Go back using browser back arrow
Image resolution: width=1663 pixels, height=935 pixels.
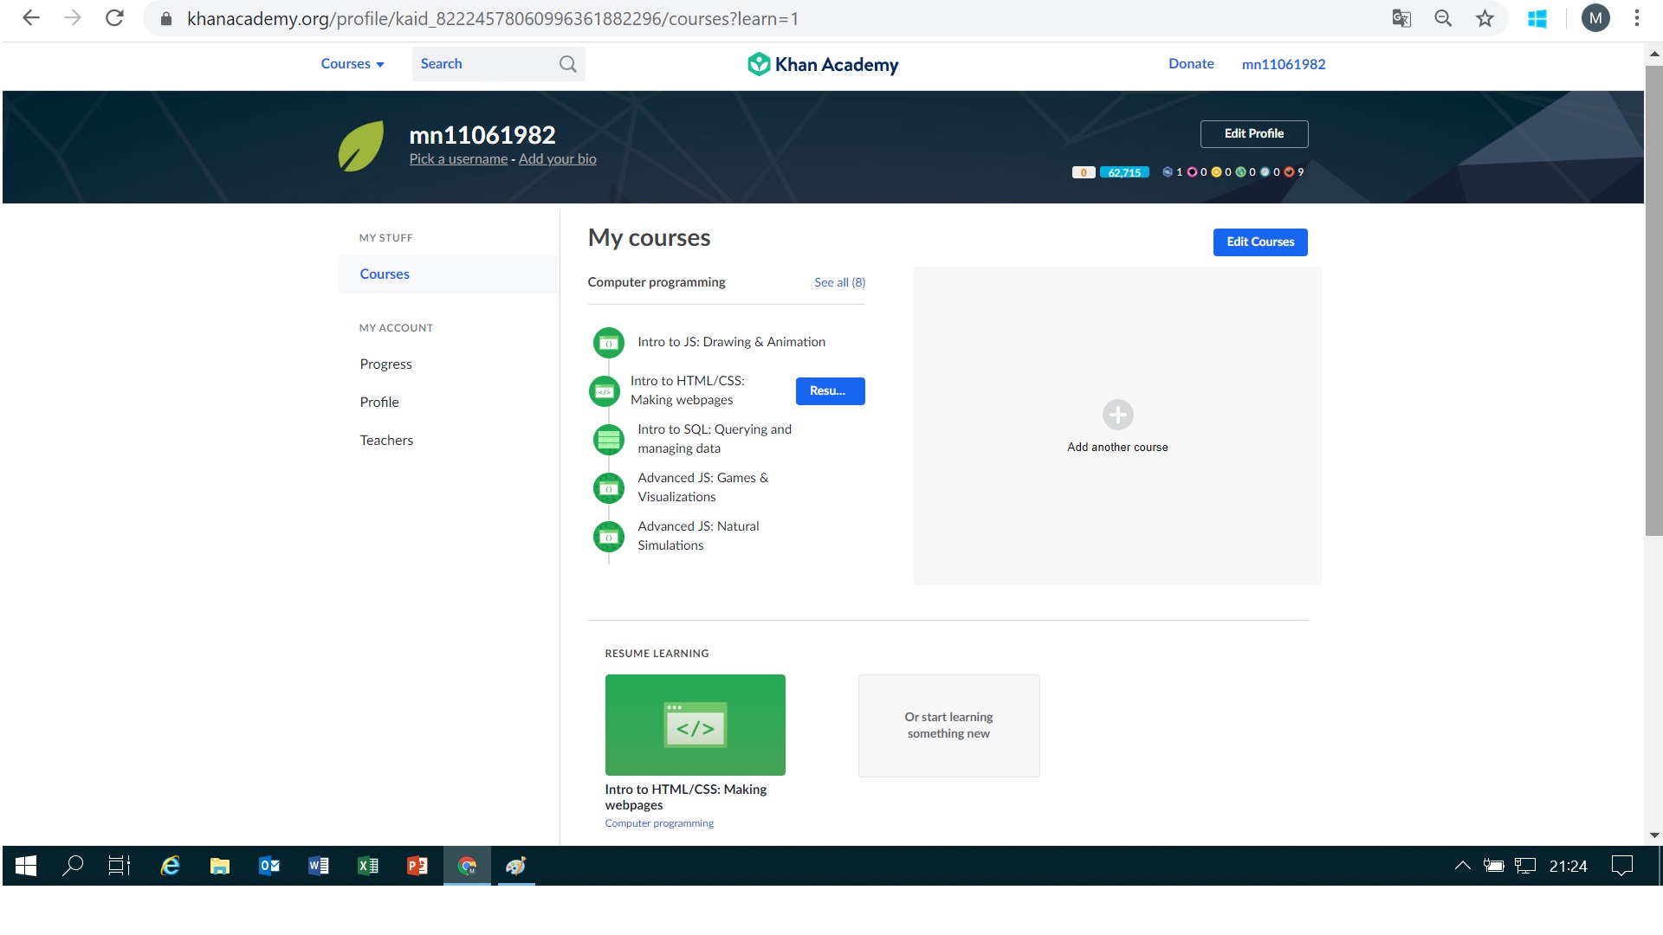31,18
